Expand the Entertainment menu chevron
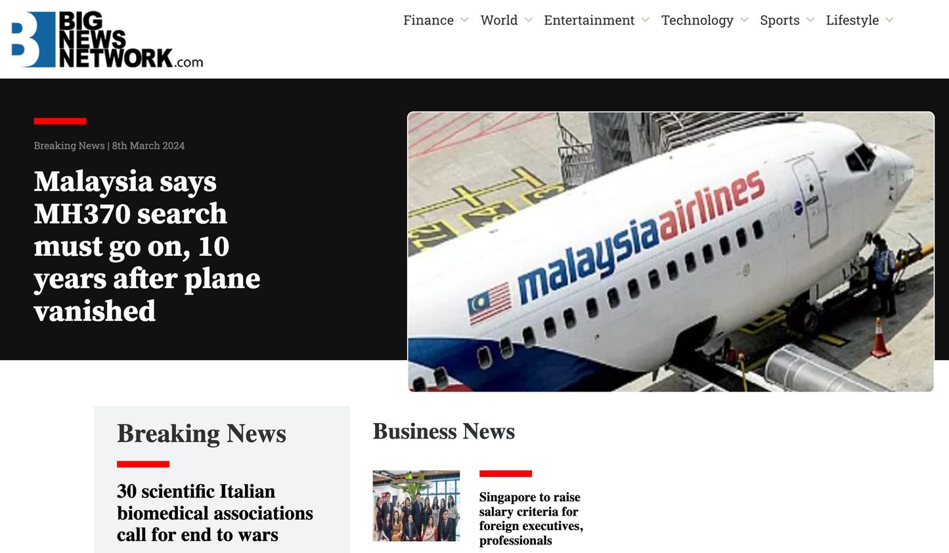The image size is (949, 553). click(646, 20)
